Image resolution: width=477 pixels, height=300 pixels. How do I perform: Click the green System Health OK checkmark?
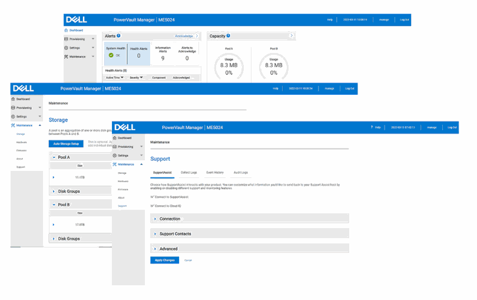pos(111,55)
